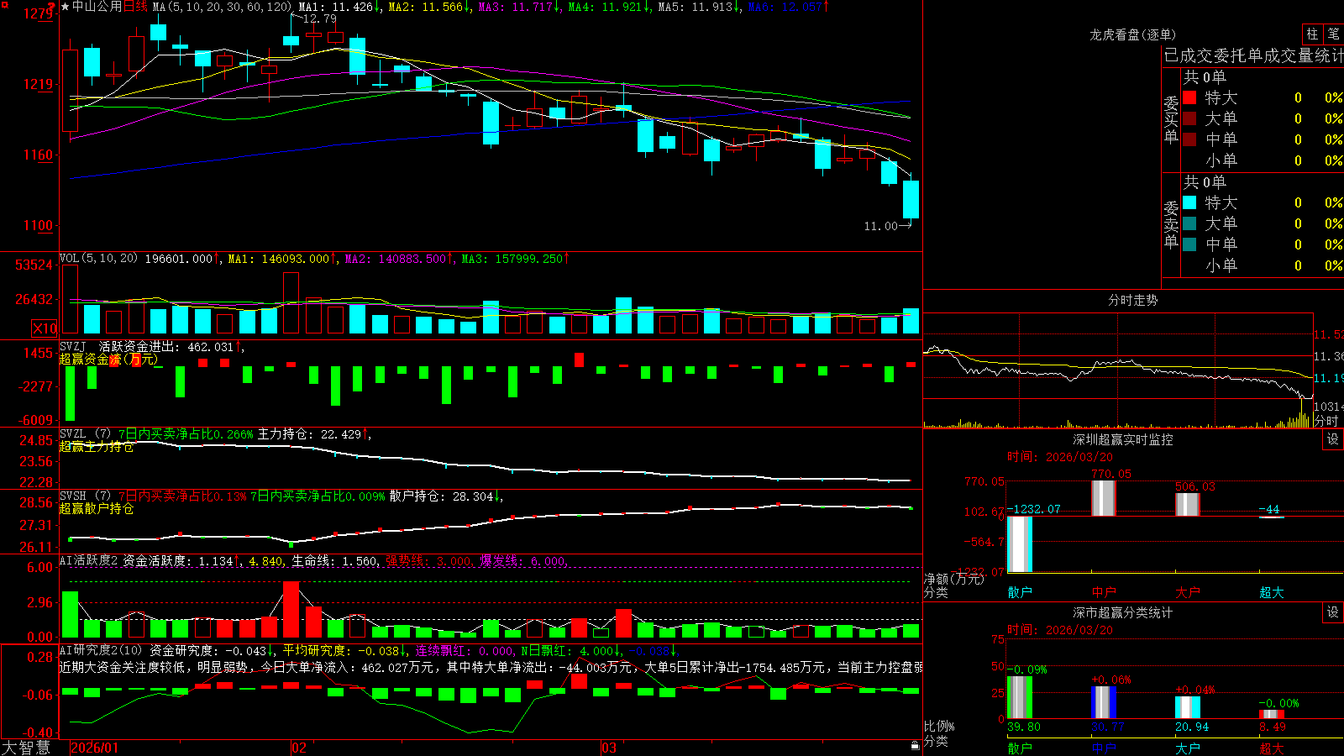Screen dimensions: 1344x756
Task: Click the AI研究度2(10) indicator name
Action: [101, 650]
